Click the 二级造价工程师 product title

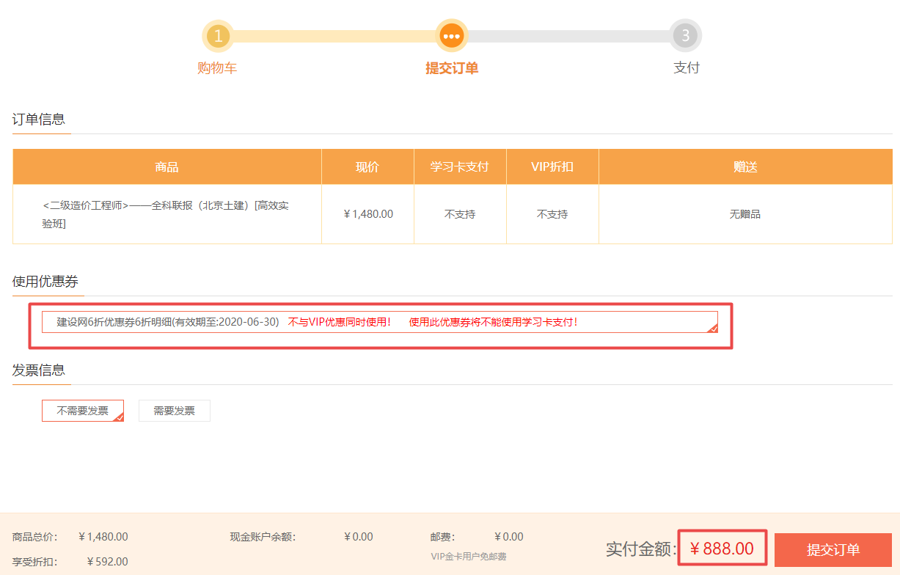167,213
